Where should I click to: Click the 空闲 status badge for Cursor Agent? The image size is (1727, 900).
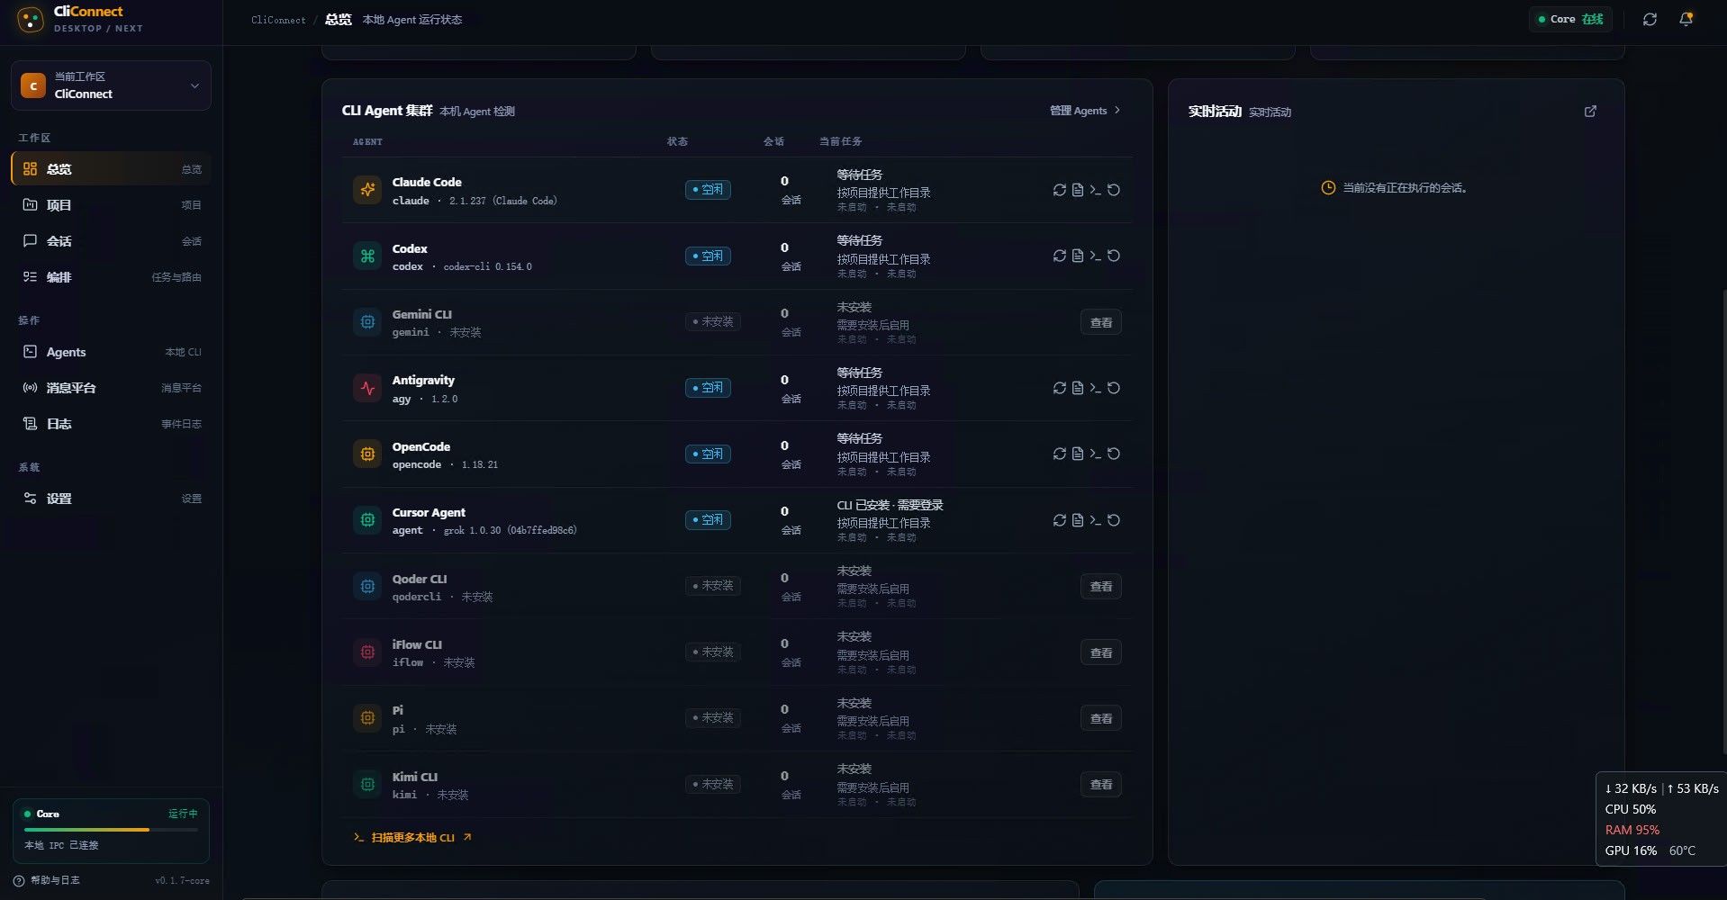tap(708, 520)
